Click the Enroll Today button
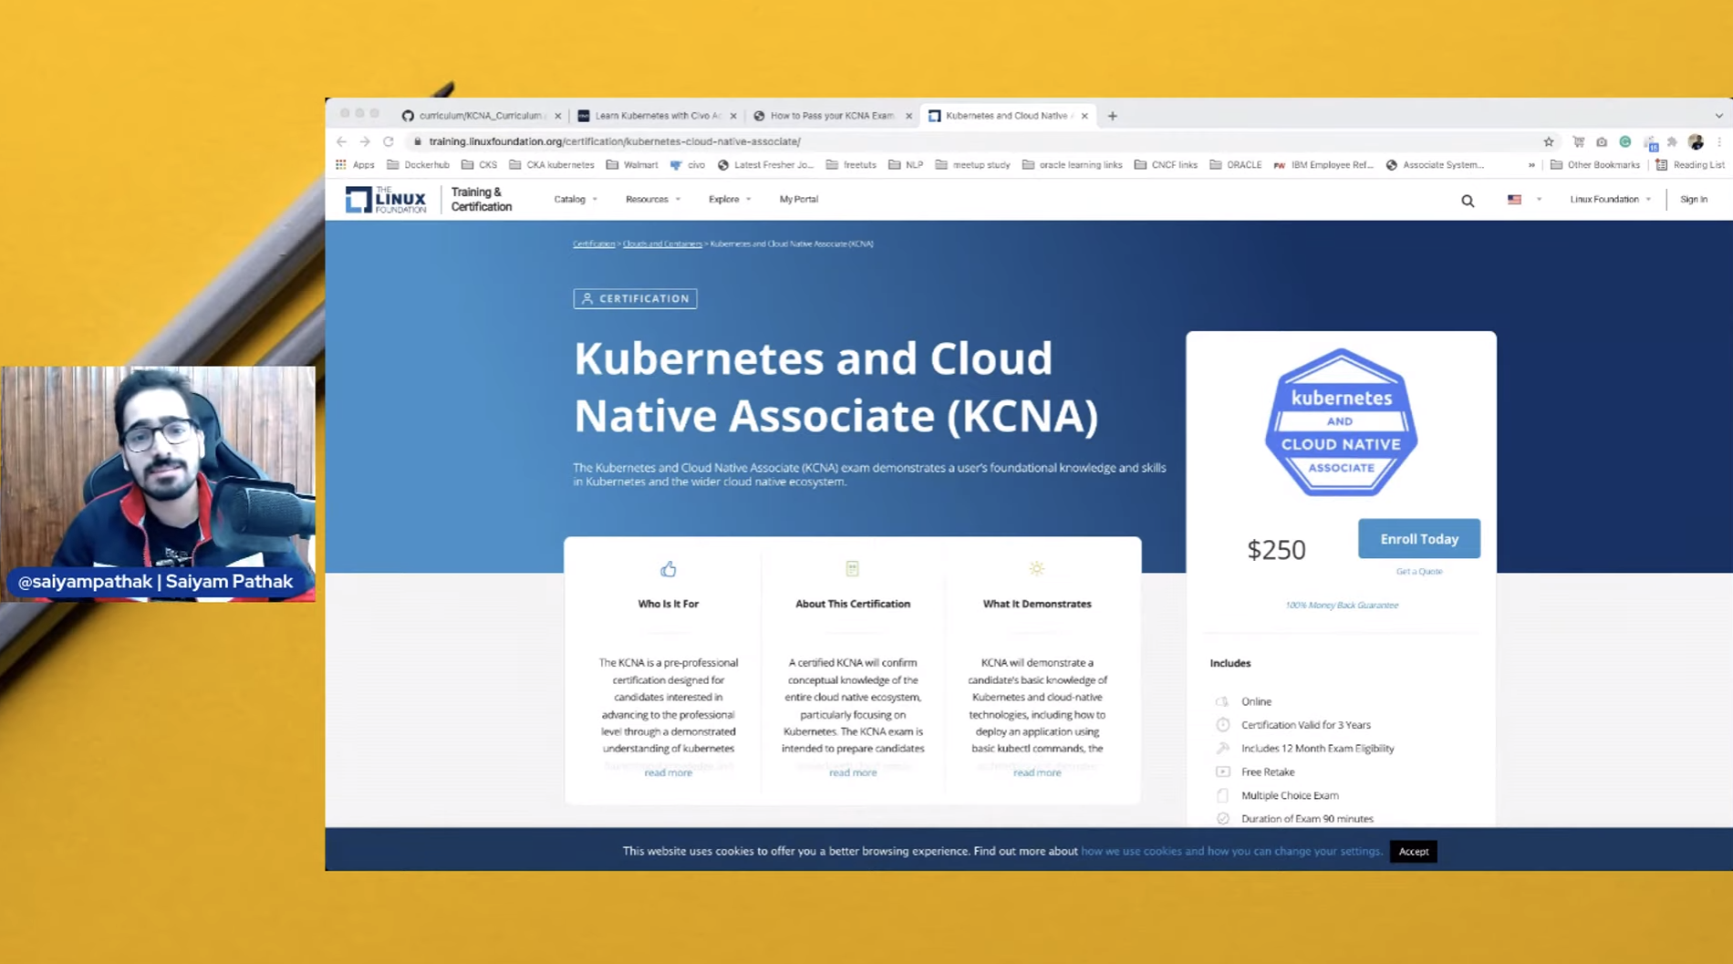1733x964 pixels. 1419,539
